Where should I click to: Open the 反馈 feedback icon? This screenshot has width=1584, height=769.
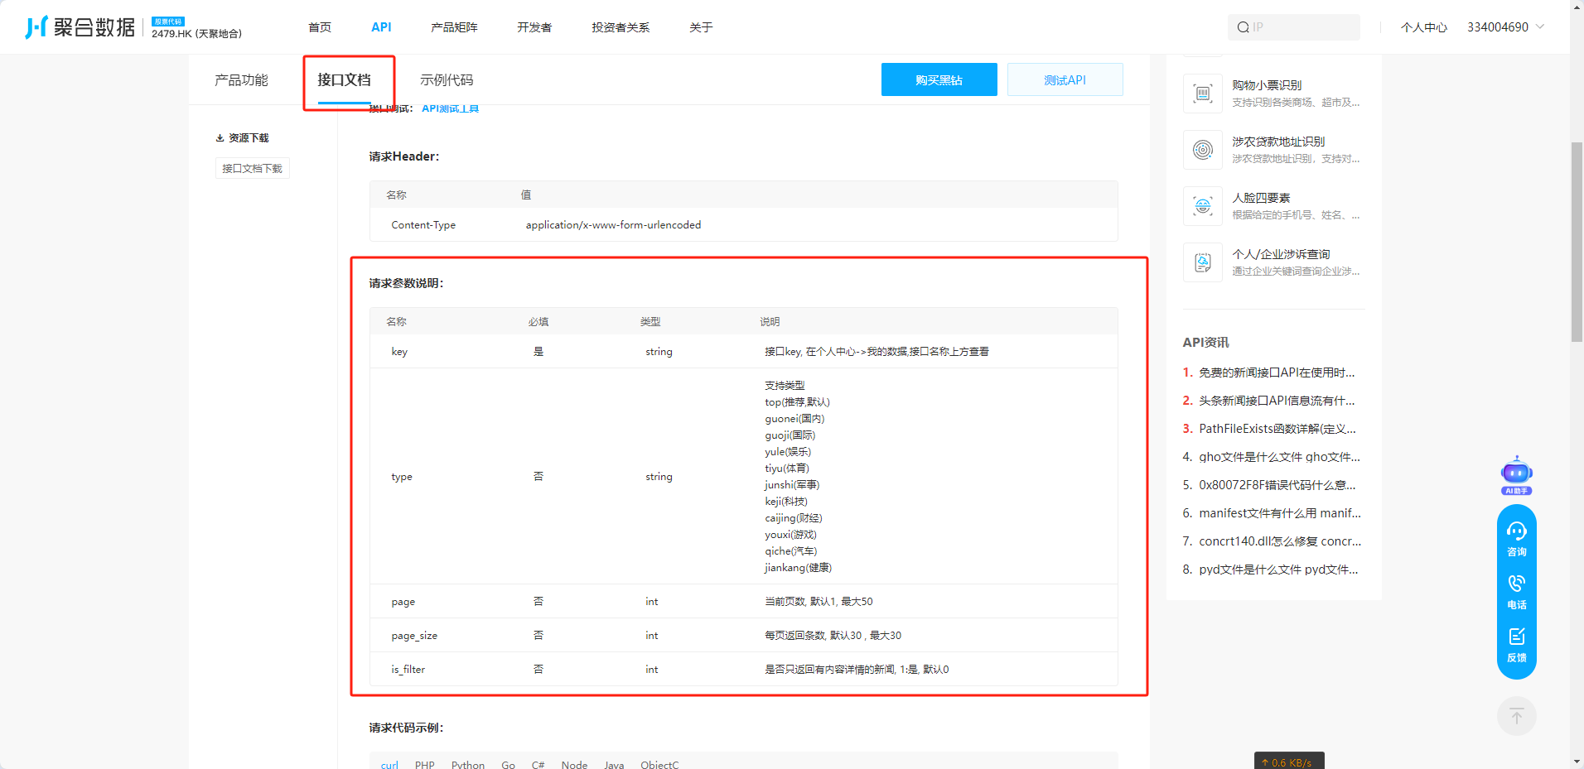[x=1516, y=644]
